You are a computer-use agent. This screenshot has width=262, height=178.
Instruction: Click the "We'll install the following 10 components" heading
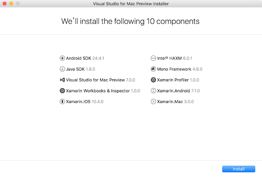pos(131,21)
